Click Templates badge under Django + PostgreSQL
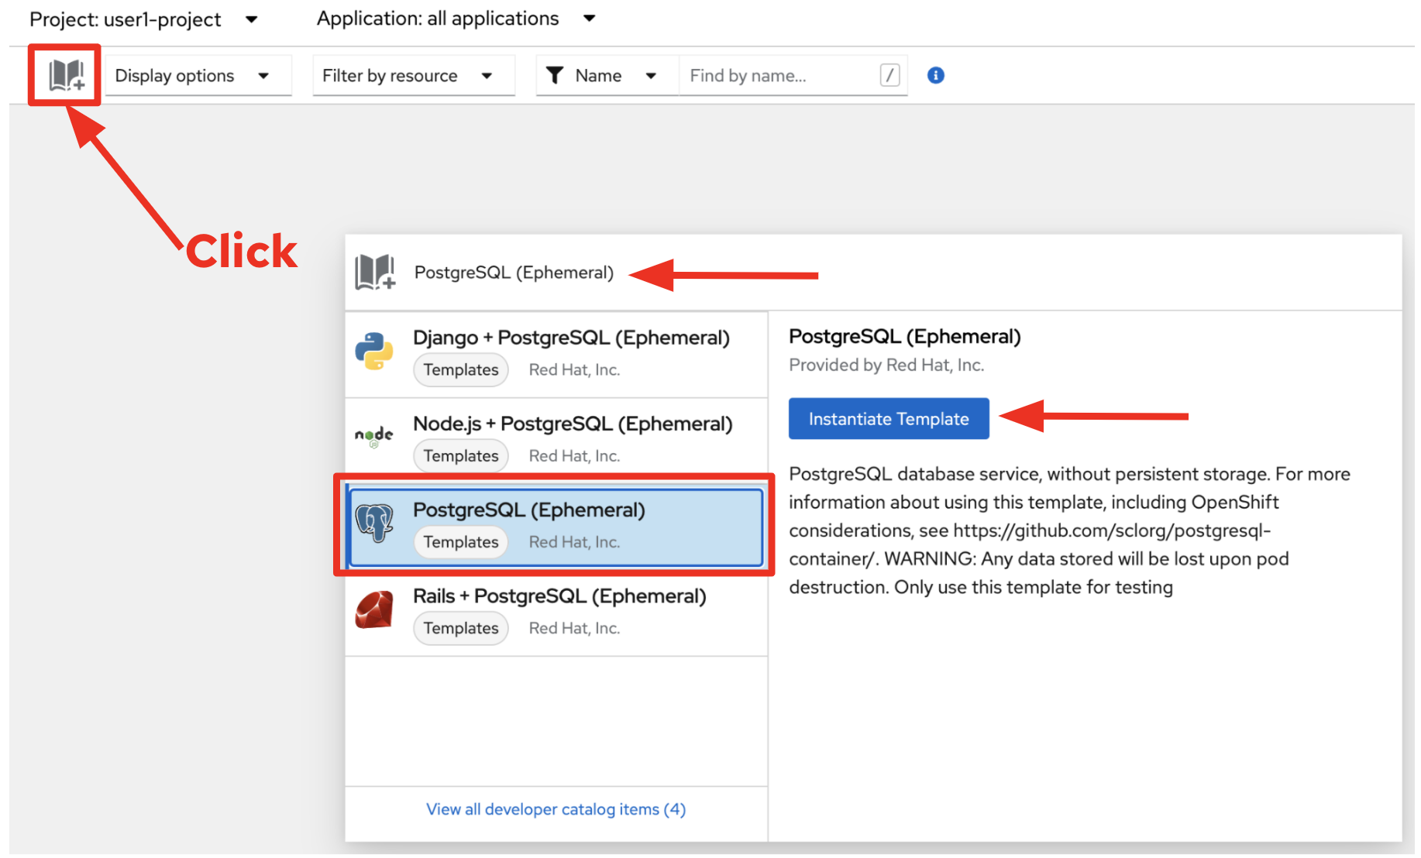Viewport: 1421px width, 858px height. pyautogui.click(x=461, y=370)
